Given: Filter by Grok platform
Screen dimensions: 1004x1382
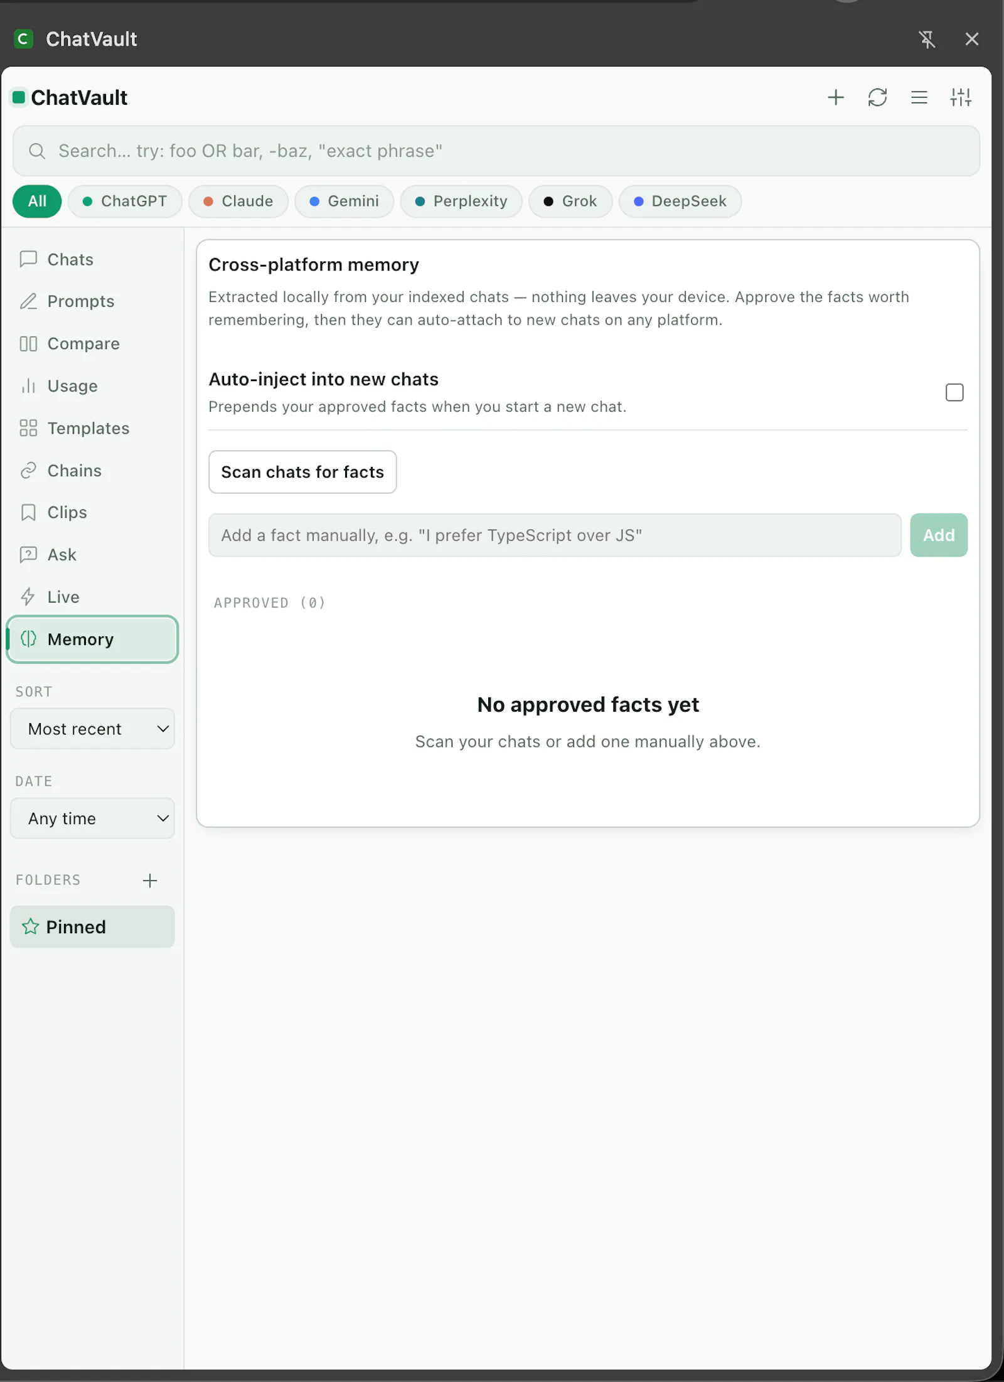Looking at the screenshot, I should tap(570, 201).
